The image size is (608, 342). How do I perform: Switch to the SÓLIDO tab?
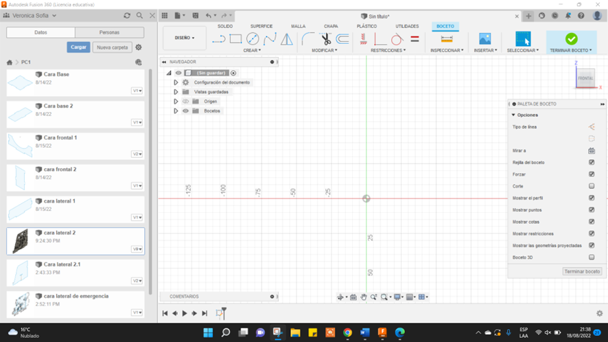[x=225, y=26]
